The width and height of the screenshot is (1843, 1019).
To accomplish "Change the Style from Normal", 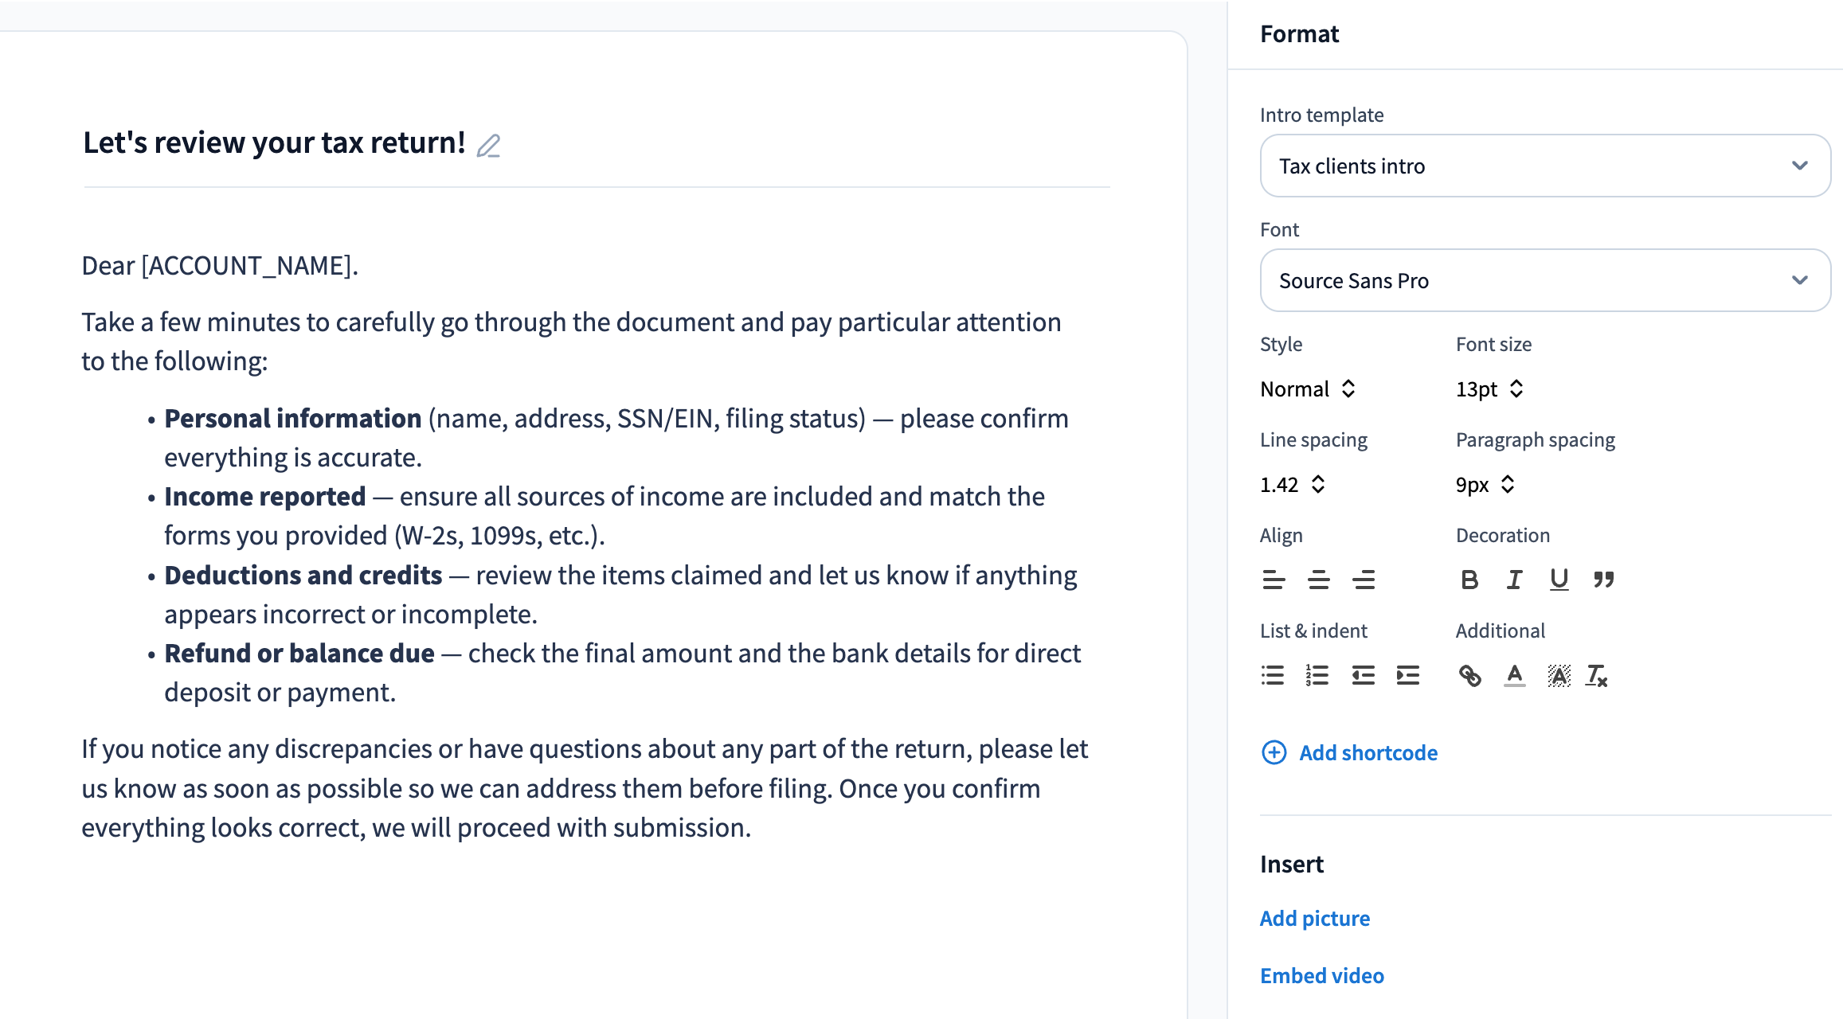I will tap(1308, 389).
